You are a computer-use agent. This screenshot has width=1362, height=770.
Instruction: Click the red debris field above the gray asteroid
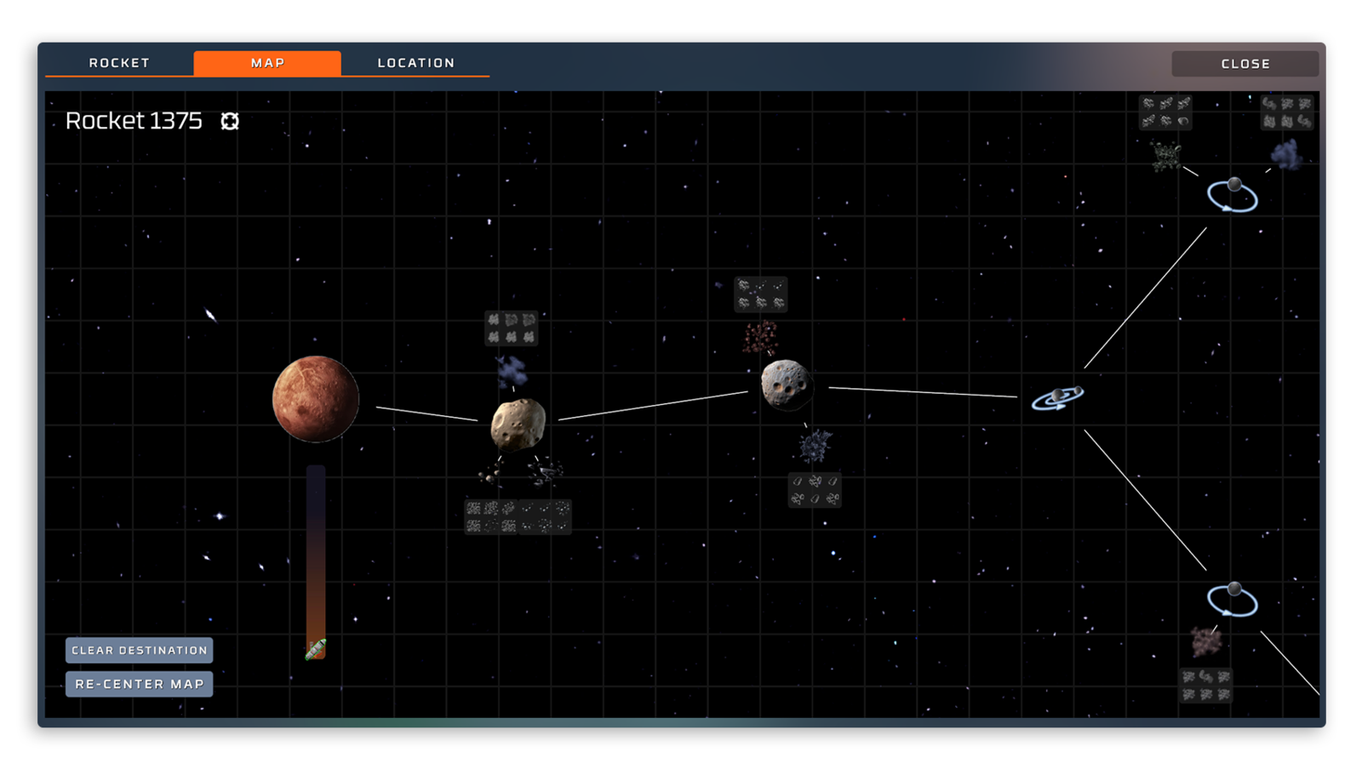point(759,338)
